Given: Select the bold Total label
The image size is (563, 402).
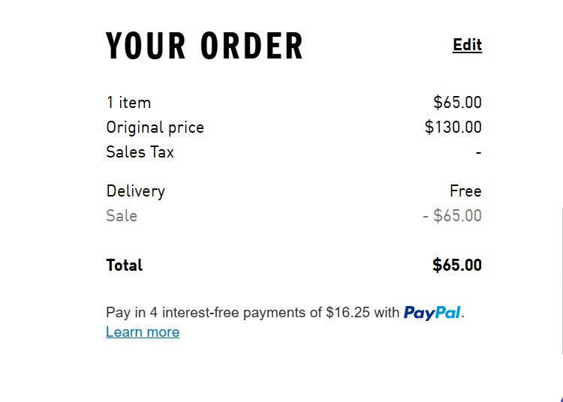Looking at the screenshot, I should point(124,265).
